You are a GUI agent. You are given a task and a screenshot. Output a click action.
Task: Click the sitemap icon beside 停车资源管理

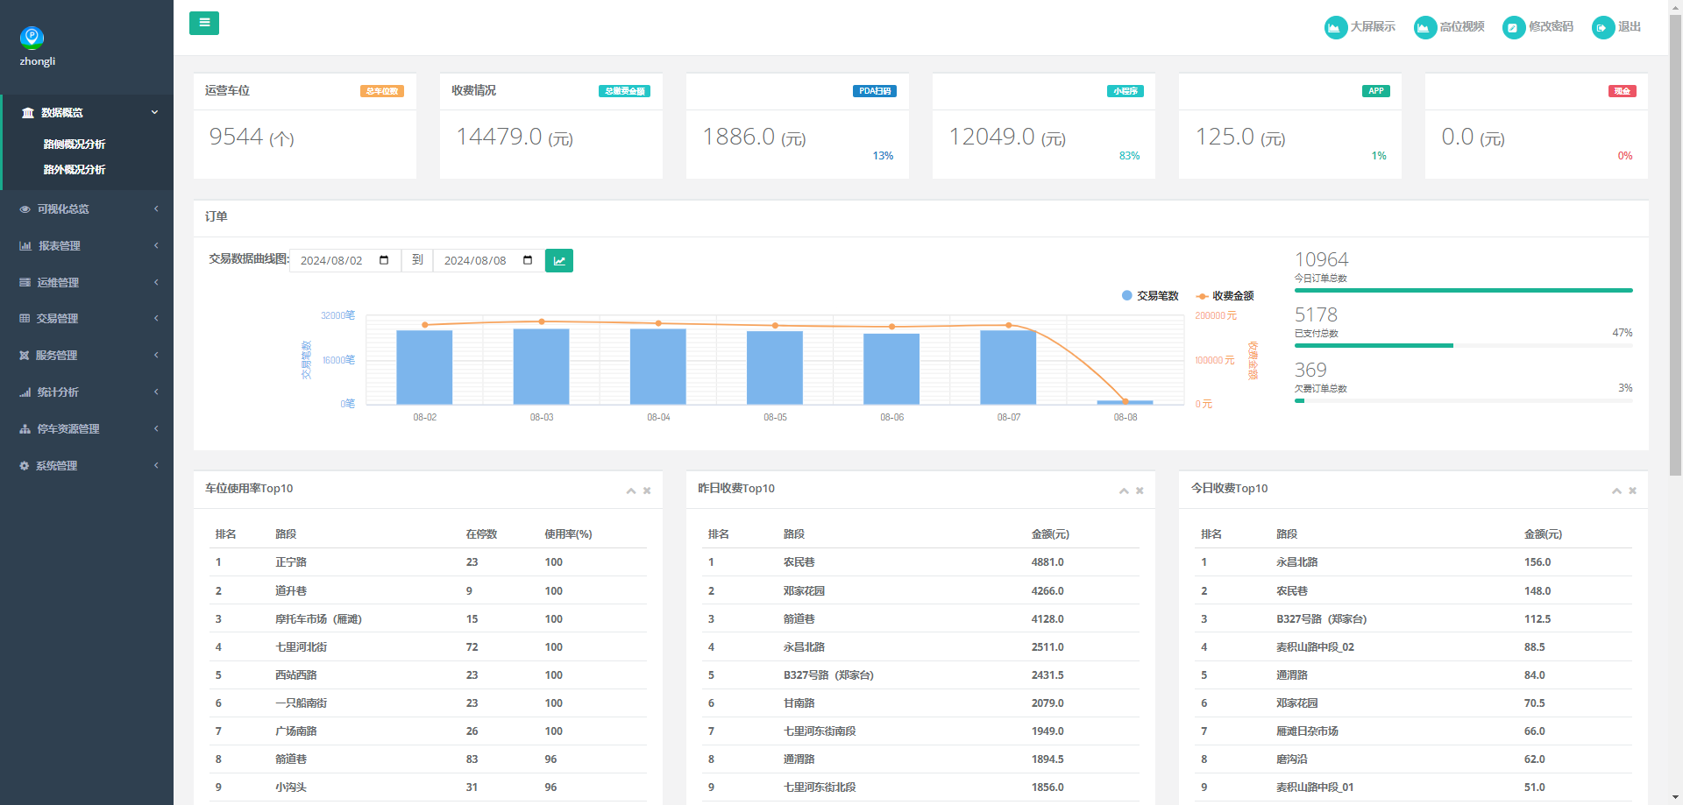coord(25,429)
